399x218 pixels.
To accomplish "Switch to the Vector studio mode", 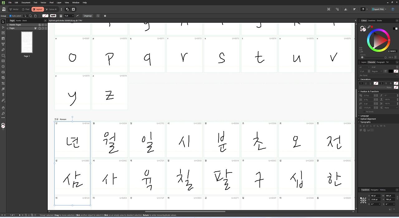I will 14,9.
